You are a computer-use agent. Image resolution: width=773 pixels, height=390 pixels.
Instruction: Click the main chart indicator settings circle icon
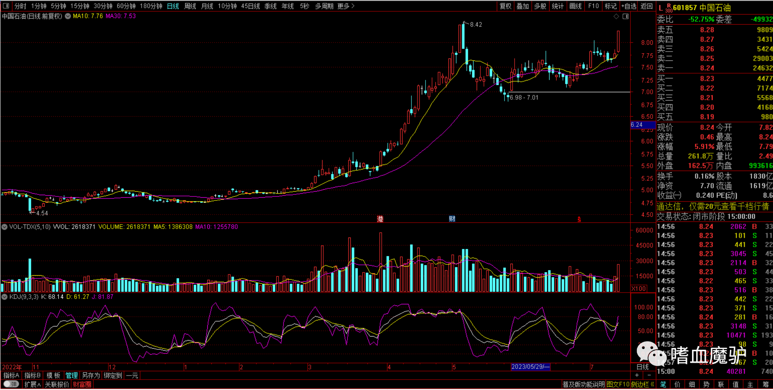coord(68,16)
